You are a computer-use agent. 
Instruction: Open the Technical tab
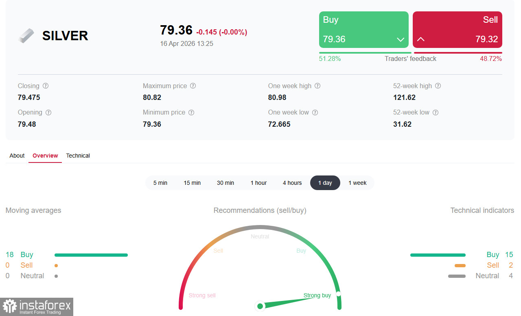coord(78,156)
